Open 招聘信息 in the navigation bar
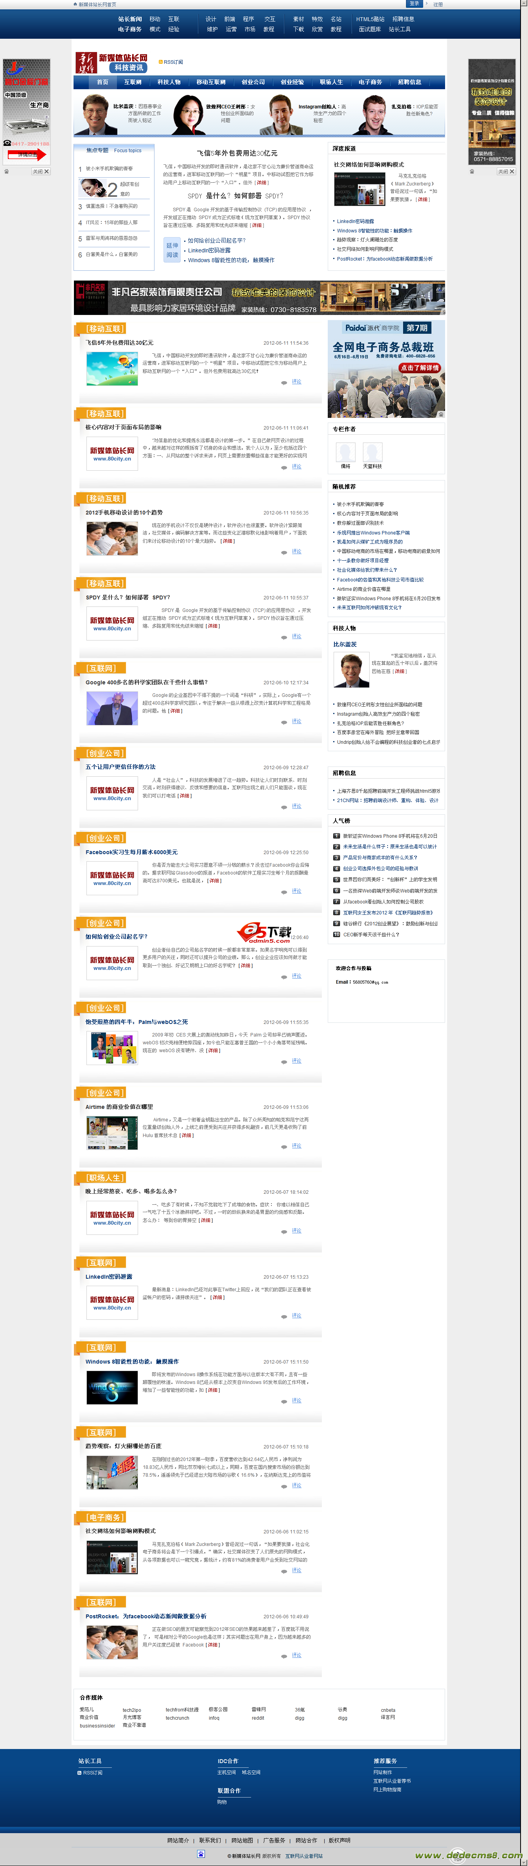This screenshot has height=1866, width=528. [x=409, y=82]
